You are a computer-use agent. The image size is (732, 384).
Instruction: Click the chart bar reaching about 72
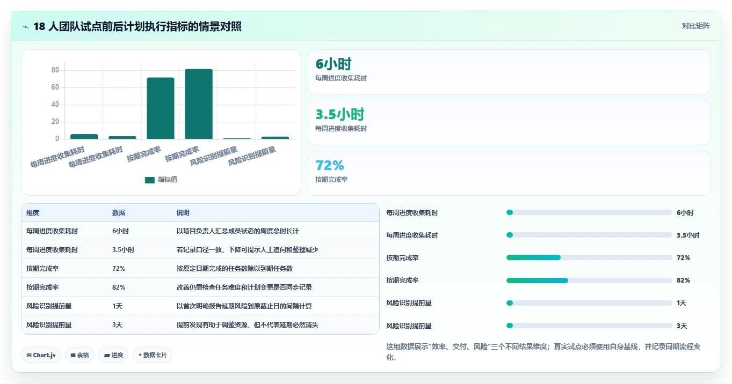click(x=161, y=108)
